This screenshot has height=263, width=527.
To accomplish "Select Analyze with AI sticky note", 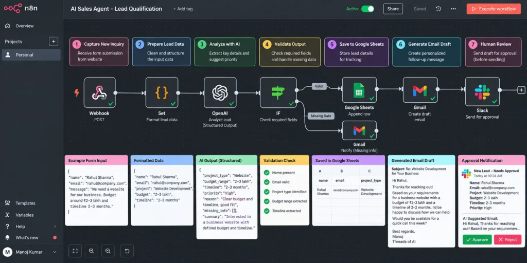I will click(x=224, y=52).
